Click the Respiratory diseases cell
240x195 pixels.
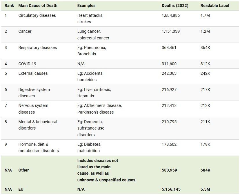point(37,48)
